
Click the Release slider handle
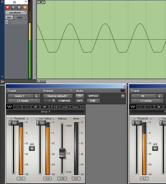(x=62, y=153)
